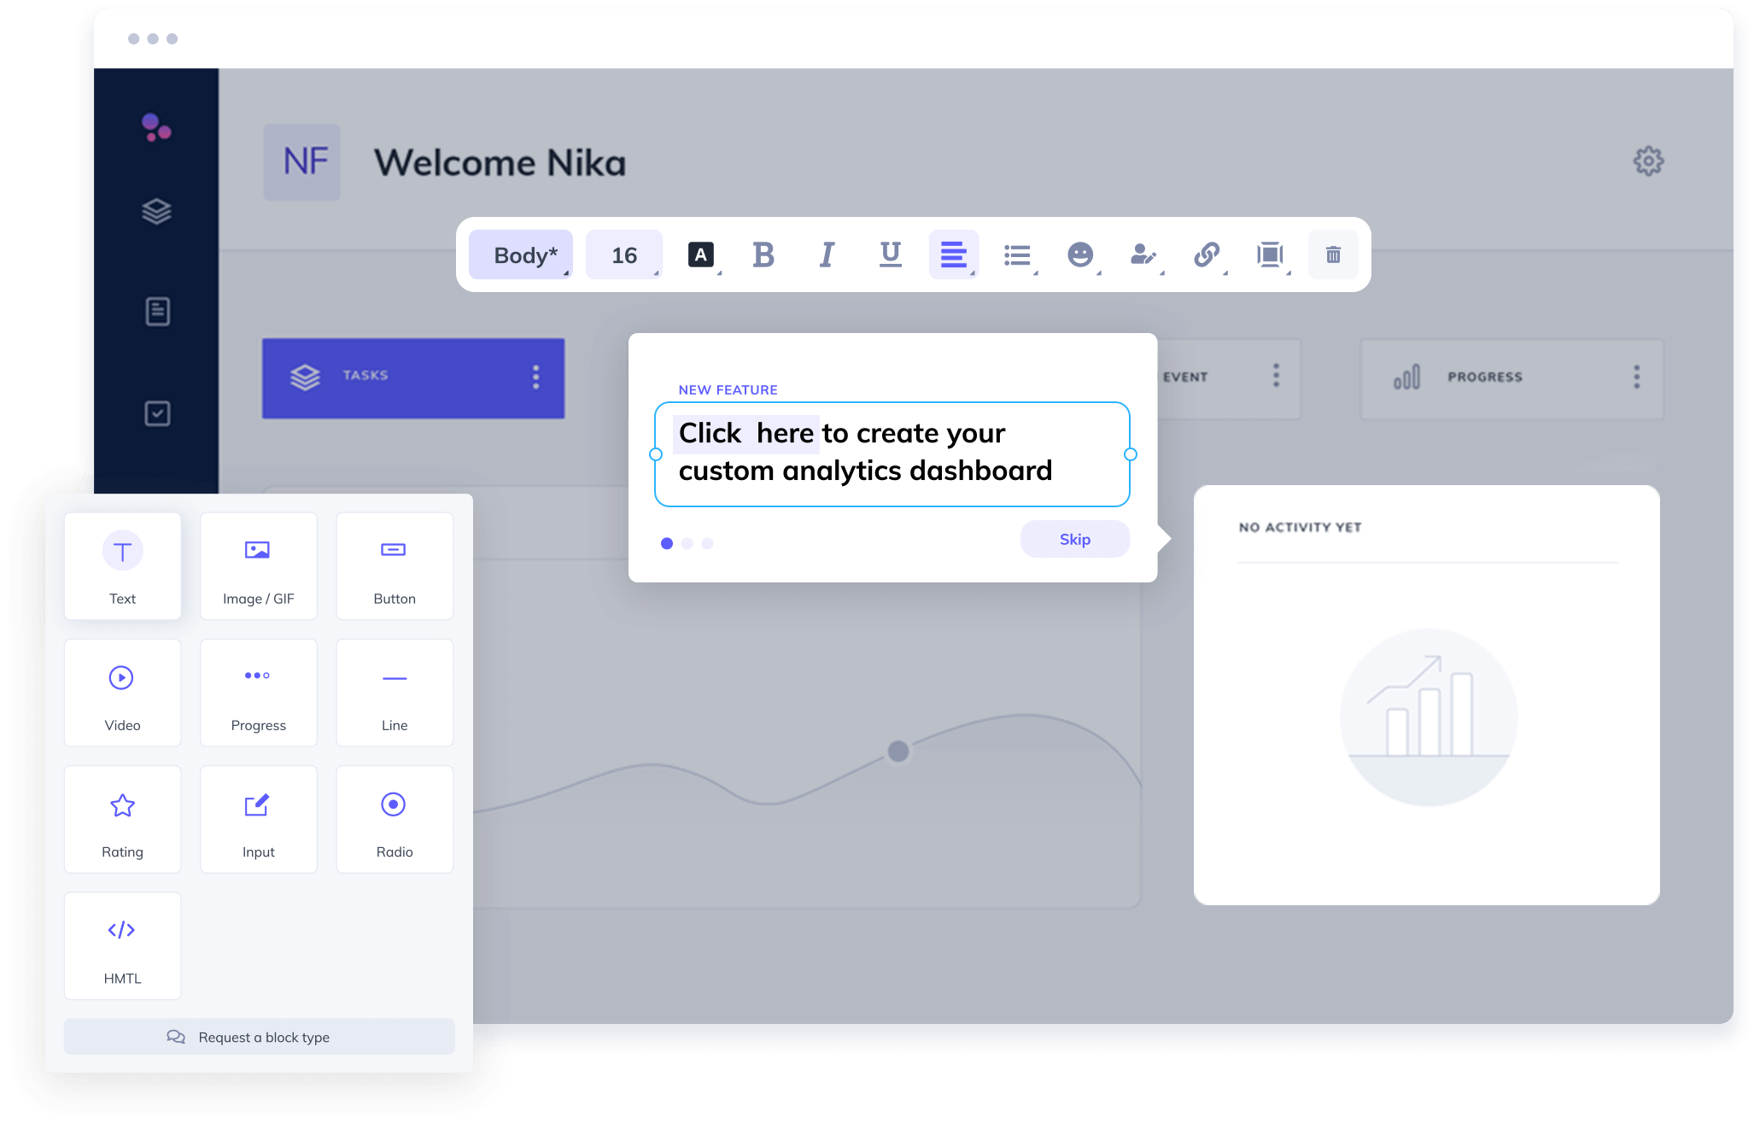The height and width of the screenshot is (1123, 1754).
Task: Click the first pagination dot in the tooltip
Action: click(667, 543)
